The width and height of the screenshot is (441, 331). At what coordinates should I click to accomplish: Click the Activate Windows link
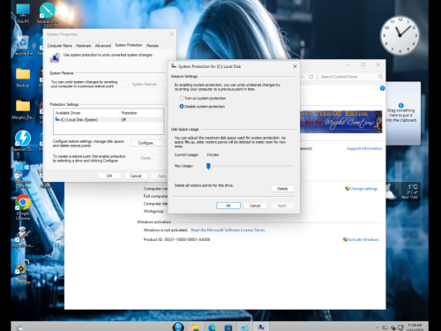[363, 239]
